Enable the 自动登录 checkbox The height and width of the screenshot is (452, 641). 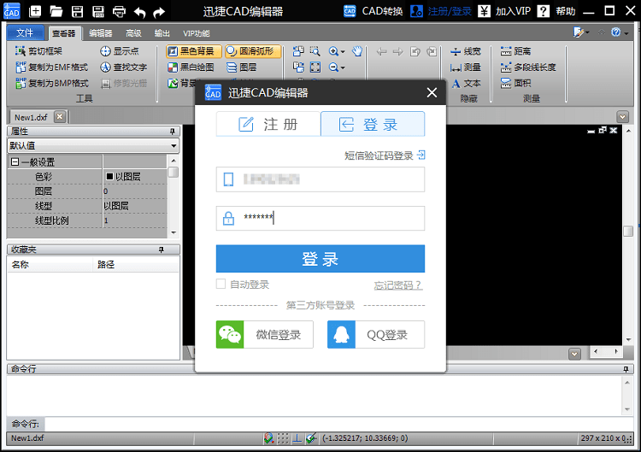(x=221, y=284)
